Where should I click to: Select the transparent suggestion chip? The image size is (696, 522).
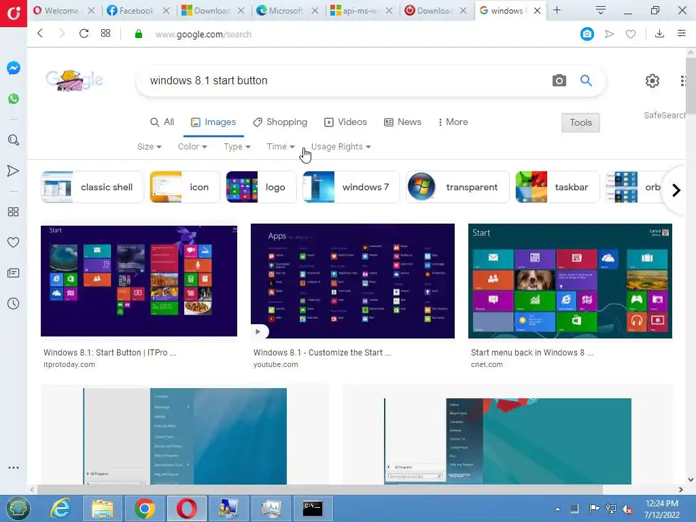pyautogui.click(x=457, y=187)
